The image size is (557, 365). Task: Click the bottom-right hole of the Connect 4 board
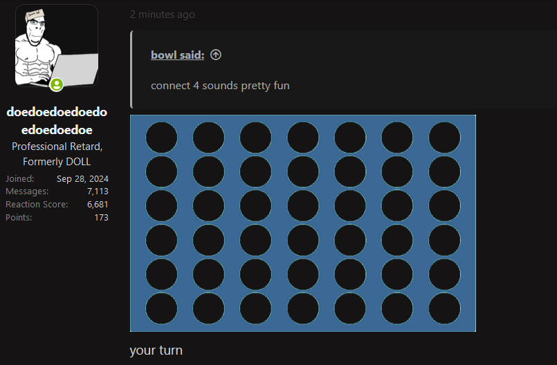(x=444, y=308)
